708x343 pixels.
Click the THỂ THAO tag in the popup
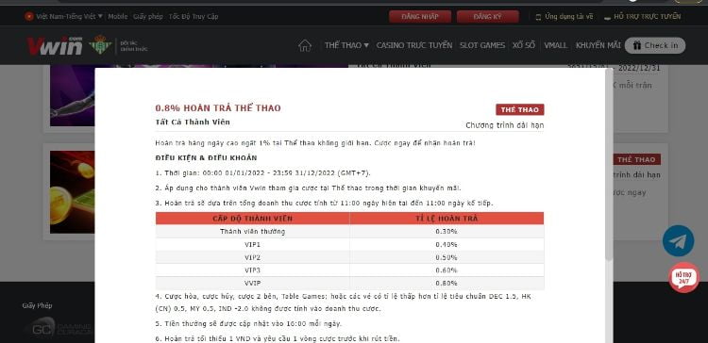point(520,109)
